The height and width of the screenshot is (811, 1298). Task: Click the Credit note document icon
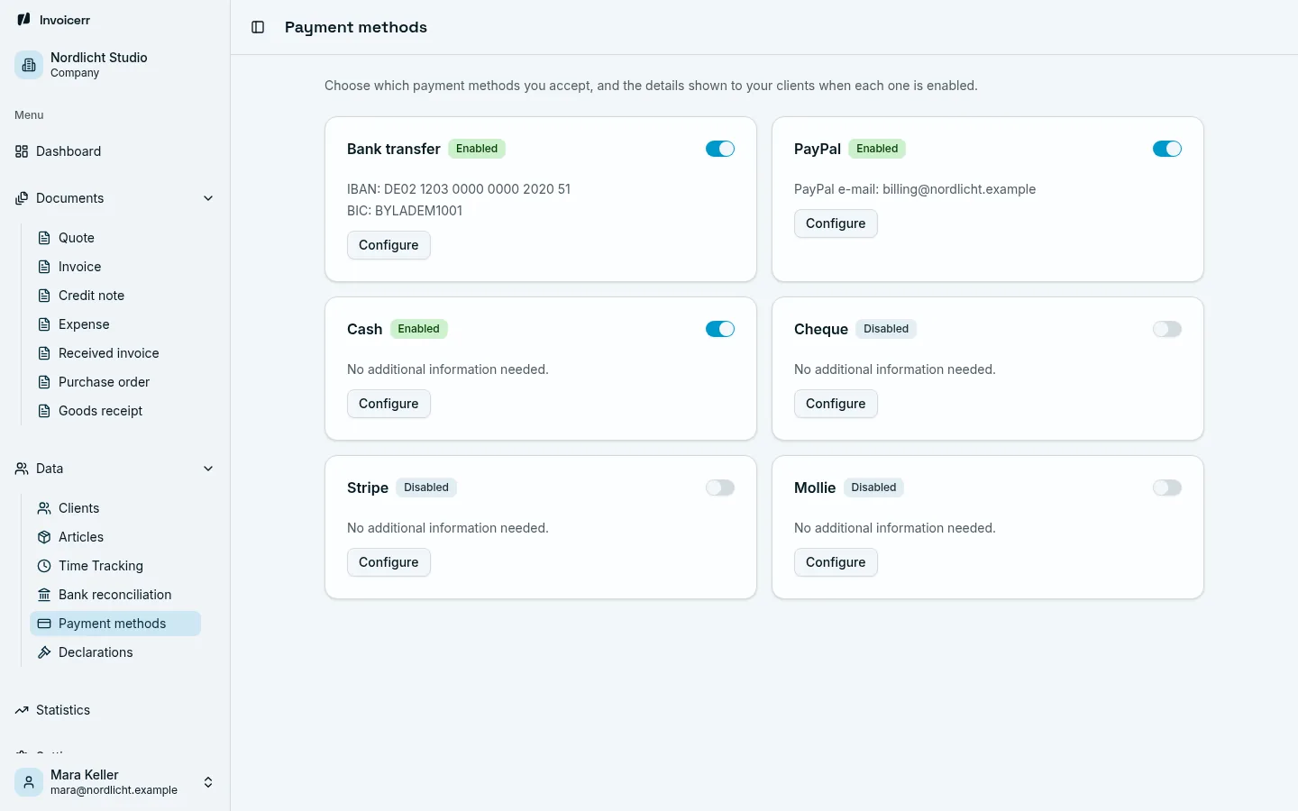pyautogui.click(x=44, y=296)
